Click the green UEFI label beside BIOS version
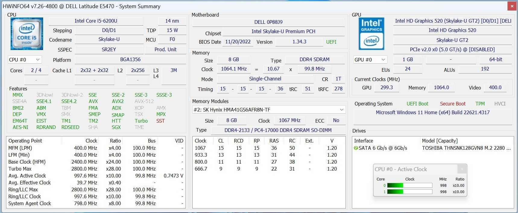Image resolution: width=518 pixels, height=213 pixels. pos(331,42)
